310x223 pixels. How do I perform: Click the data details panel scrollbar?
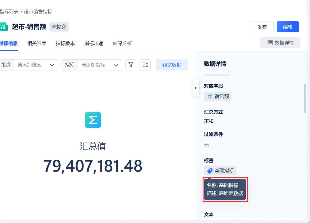pos(305,99)
